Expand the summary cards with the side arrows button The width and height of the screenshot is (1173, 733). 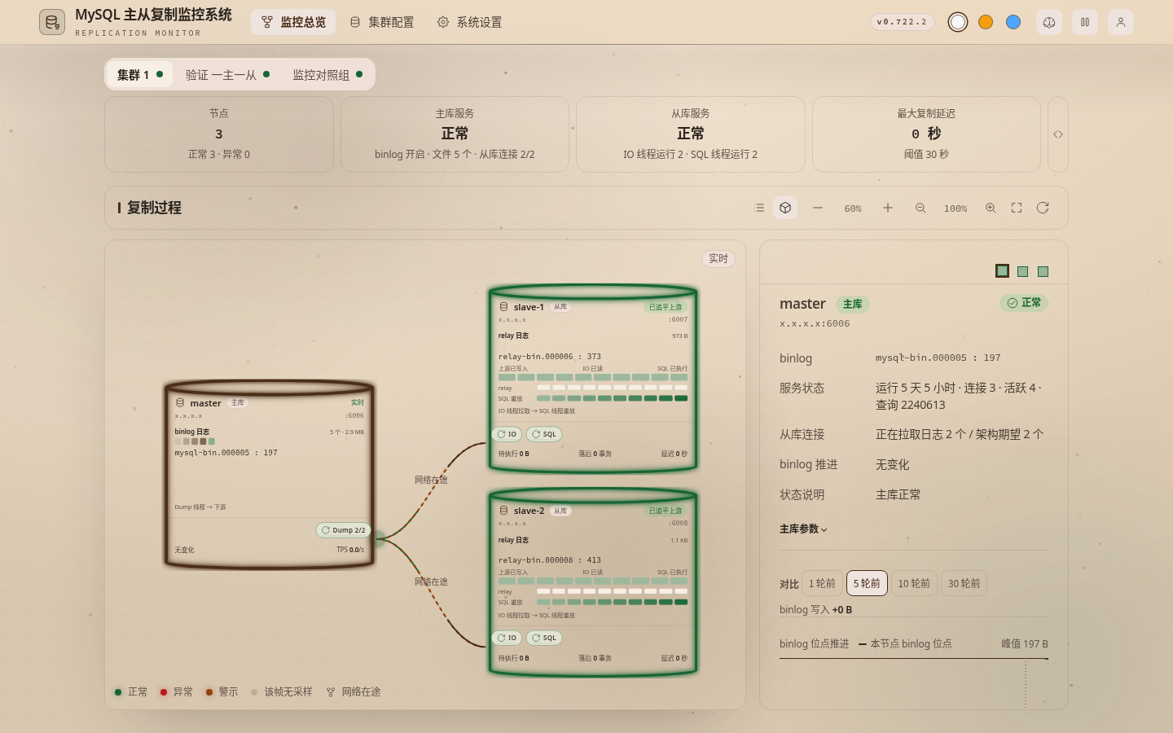(x=1058, y=134)
